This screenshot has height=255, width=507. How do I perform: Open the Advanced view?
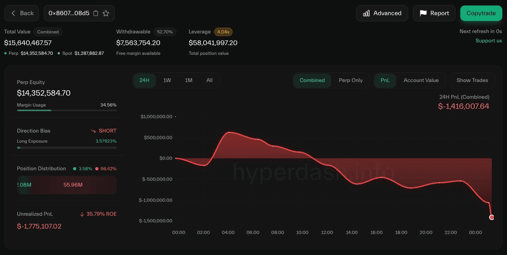pyautogui.click(x=382, y=13)
